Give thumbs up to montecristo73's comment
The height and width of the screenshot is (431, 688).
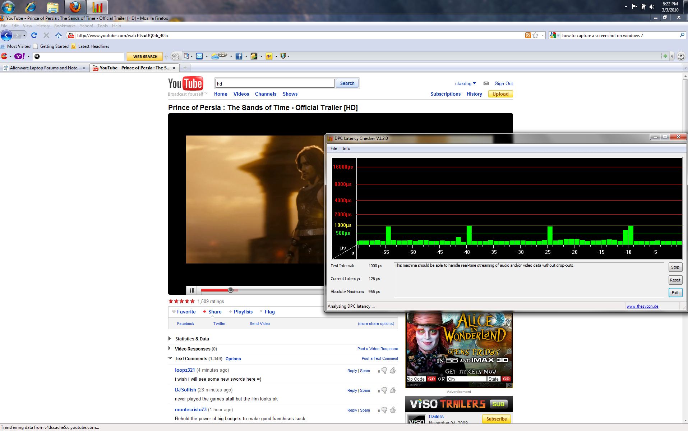click(x=393, y=410)
